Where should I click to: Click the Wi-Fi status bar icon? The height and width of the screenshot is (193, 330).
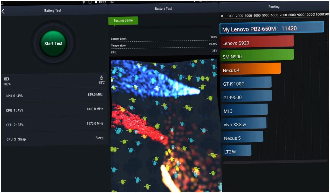(x=84, y=2)
